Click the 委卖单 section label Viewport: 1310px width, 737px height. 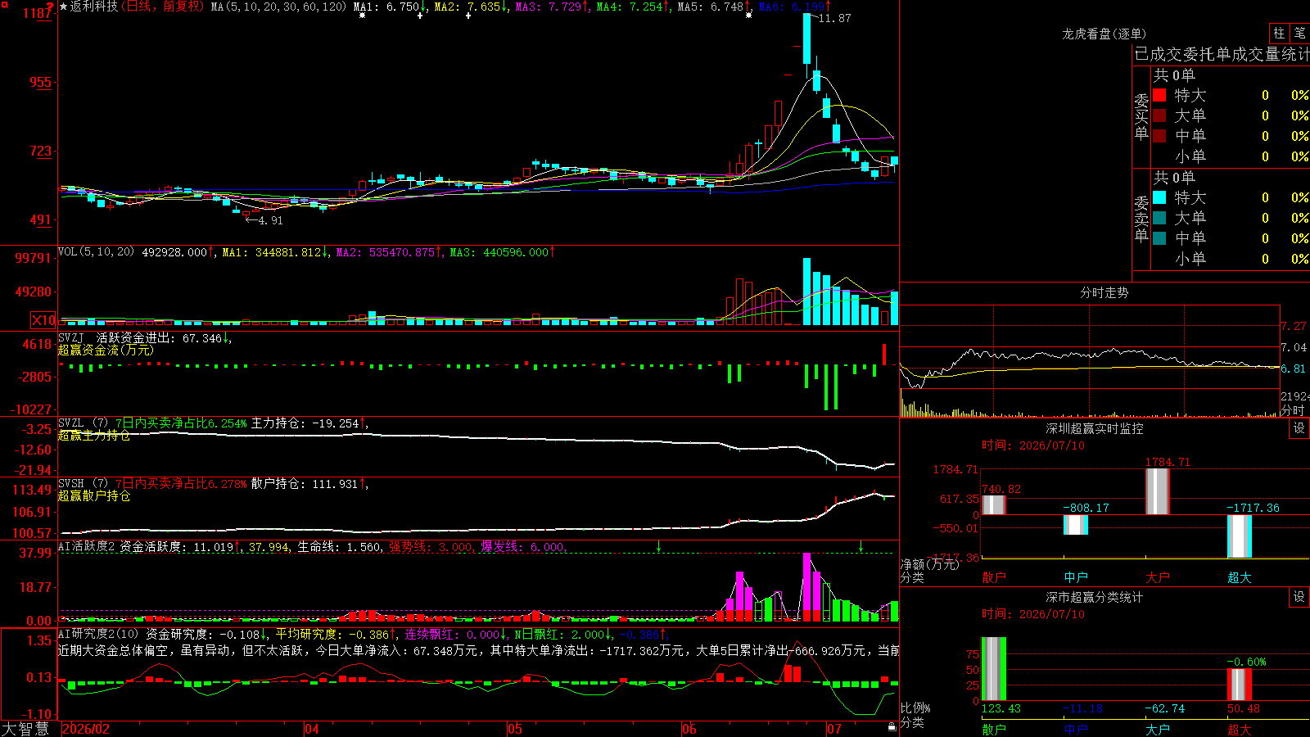[1141, 219]
